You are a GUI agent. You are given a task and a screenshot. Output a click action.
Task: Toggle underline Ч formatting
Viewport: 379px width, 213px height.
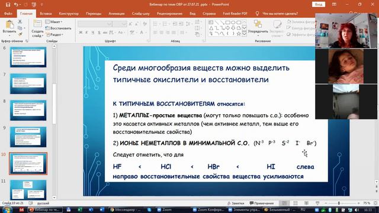92,32
